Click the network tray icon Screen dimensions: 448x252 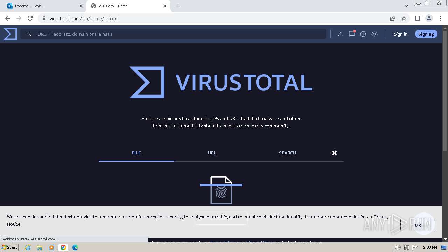click(406, 247)
